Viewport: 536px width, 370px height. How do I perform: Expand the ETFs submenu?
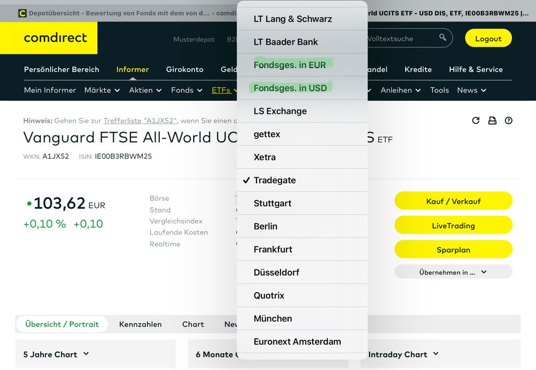pyautogui.click(x=224, y=90)
